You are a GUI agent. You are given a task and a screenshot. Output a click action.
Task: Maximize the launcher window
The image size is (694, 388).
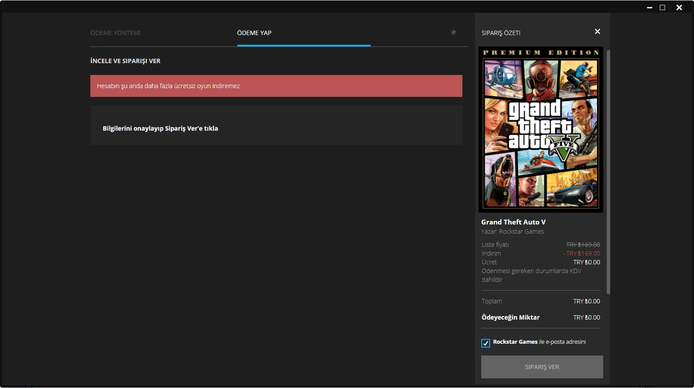click(662, 7)
